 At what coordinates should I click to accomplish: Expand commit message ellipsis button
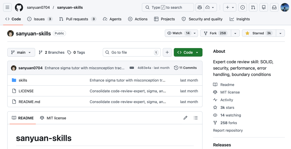click(132, 68)
